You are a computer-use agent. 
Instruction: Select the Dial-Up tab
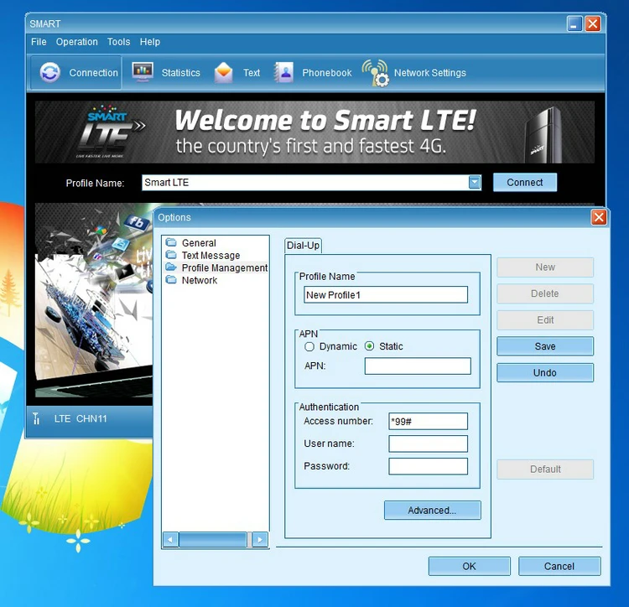coord(303,246)
